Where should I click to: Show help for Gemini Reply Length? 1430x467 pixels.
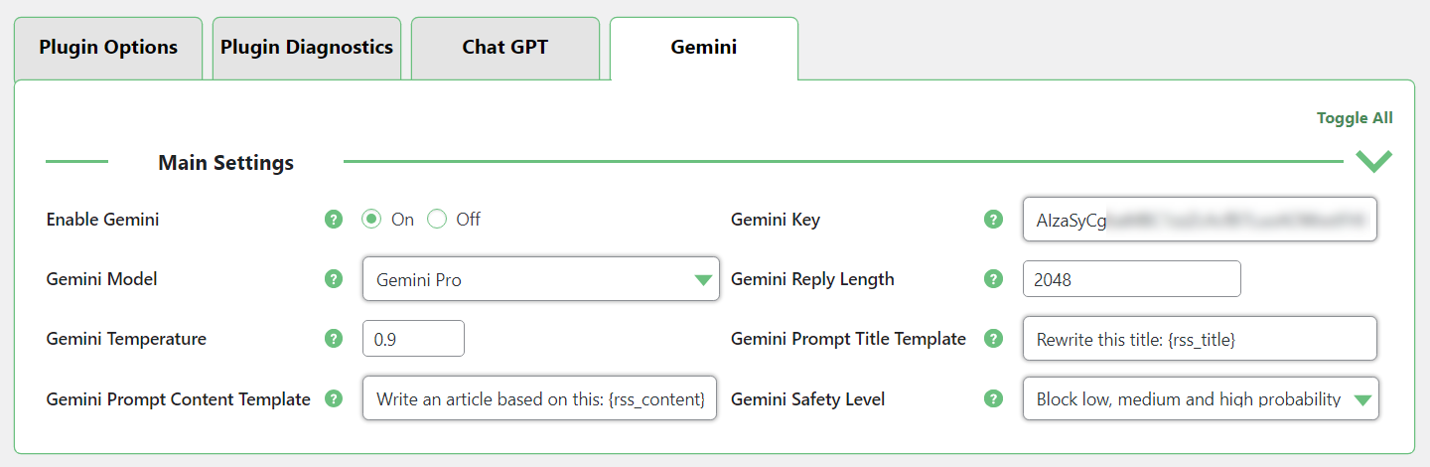point(993,279)
